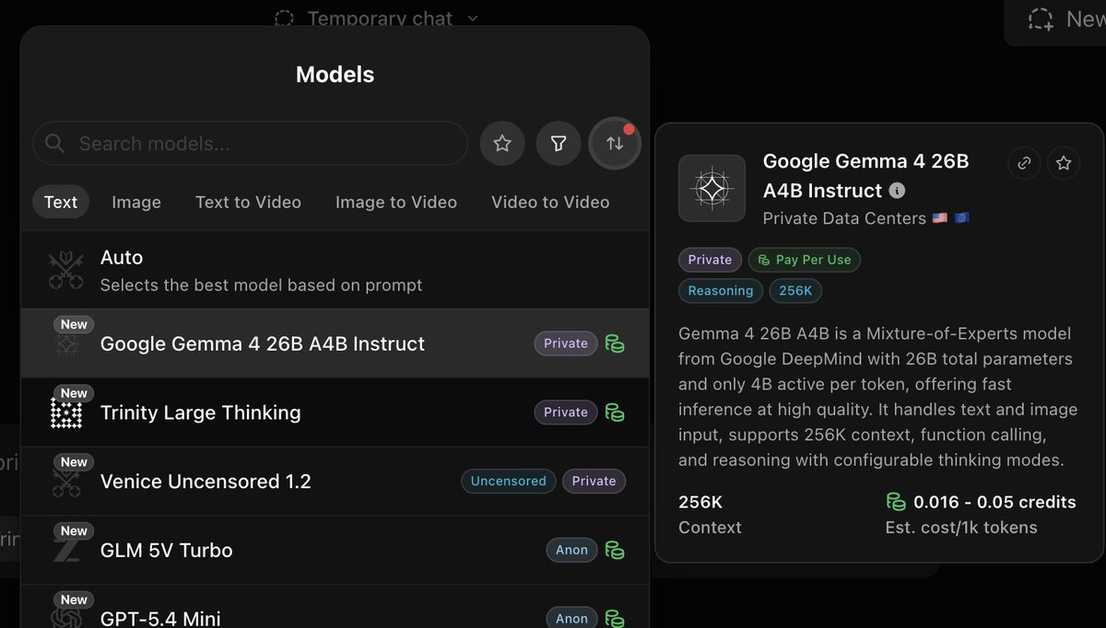Click Anon badge on GLM 5V Turbo row

[x=571, y=550]
